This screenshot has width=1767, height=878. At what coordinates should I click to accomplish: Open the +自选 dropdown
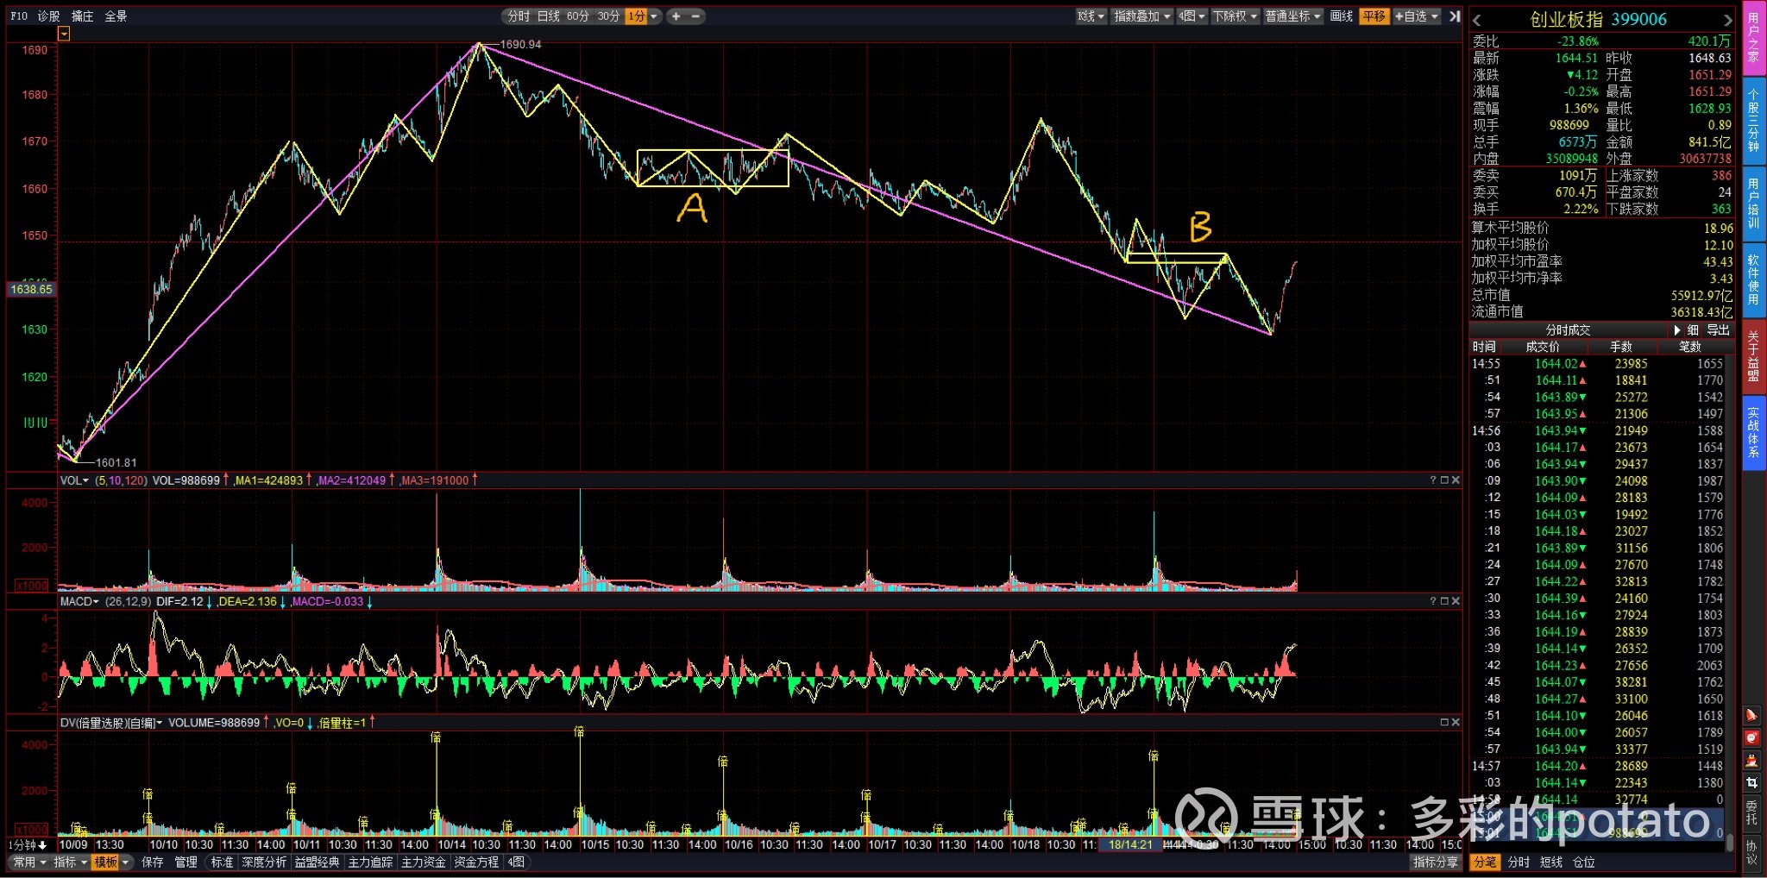point(1417,16)
